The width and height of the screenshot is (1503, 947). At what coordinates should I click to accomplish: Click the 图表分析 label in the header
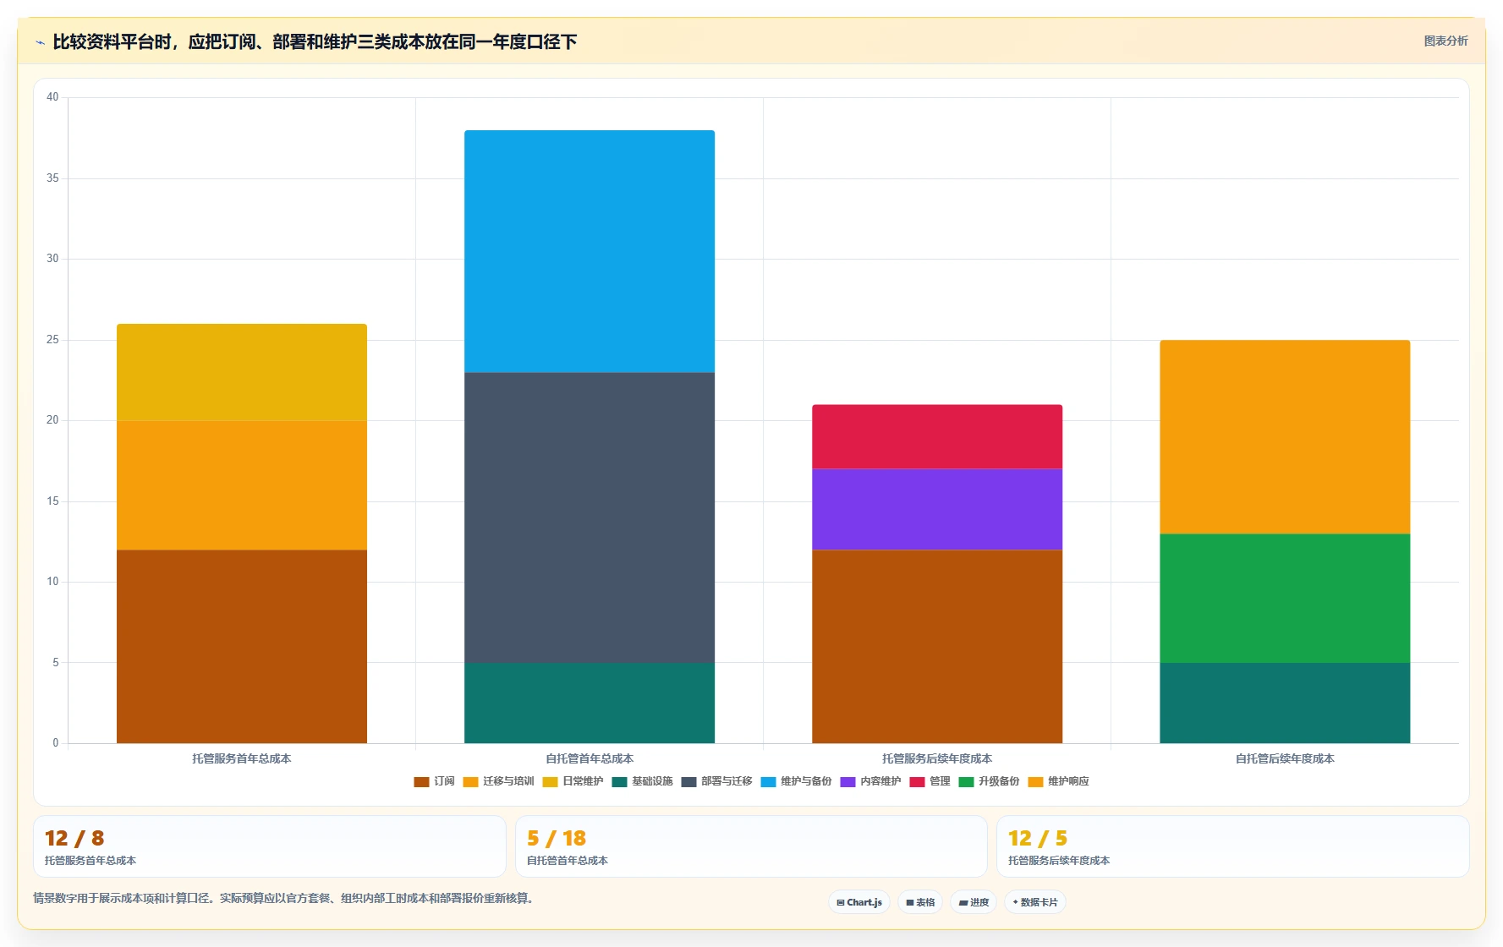(1445, 41)
